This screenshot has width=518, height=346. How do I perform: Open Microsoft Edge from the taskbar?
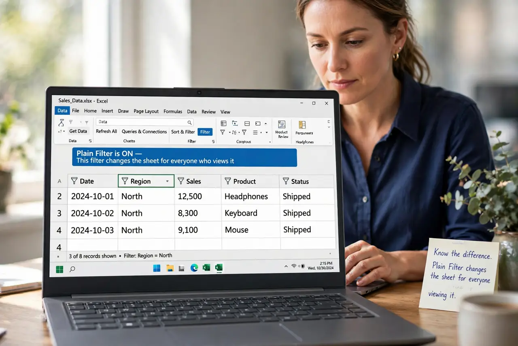pyautogui.click(x=194, y=268)
